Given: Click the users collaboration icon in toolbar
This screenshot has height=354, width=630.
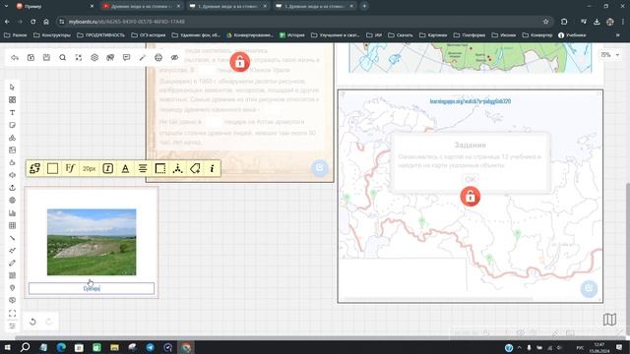Looking at the screenshot, I should (x=110, y=58).
